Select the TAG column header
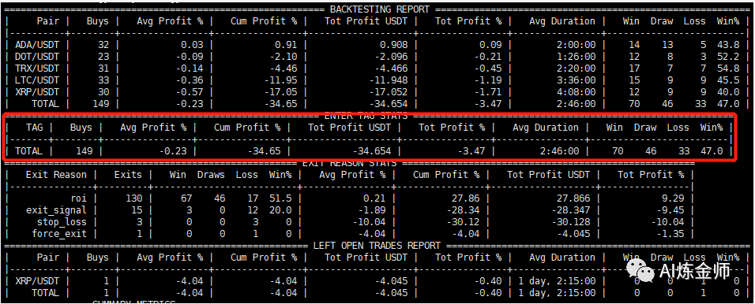755x304 pixels. (x=34, y=128)
